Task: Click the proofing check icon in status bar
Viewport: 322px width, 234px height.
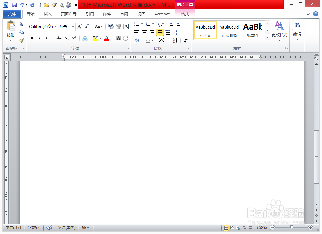Action: [49, 228]
